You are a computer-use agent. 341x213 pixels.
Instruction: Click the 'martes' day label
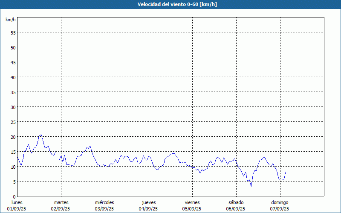(x=61, y=202)
